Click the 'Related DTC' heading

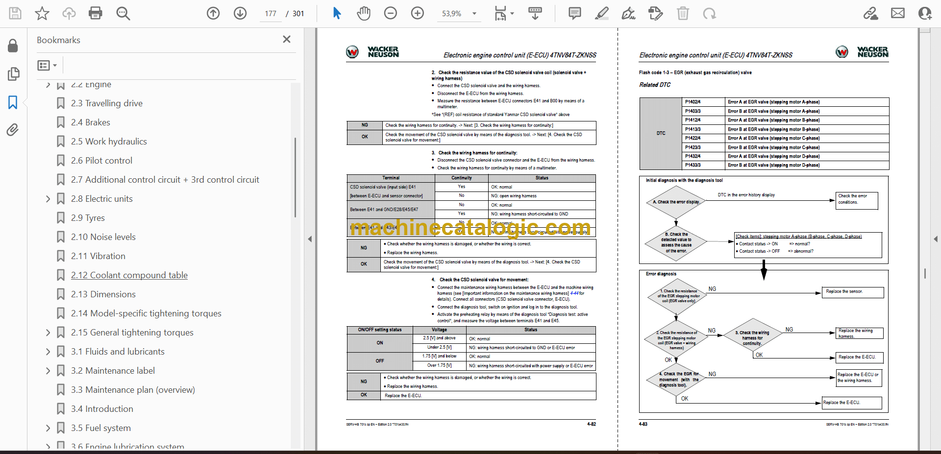tap(654, 85)
